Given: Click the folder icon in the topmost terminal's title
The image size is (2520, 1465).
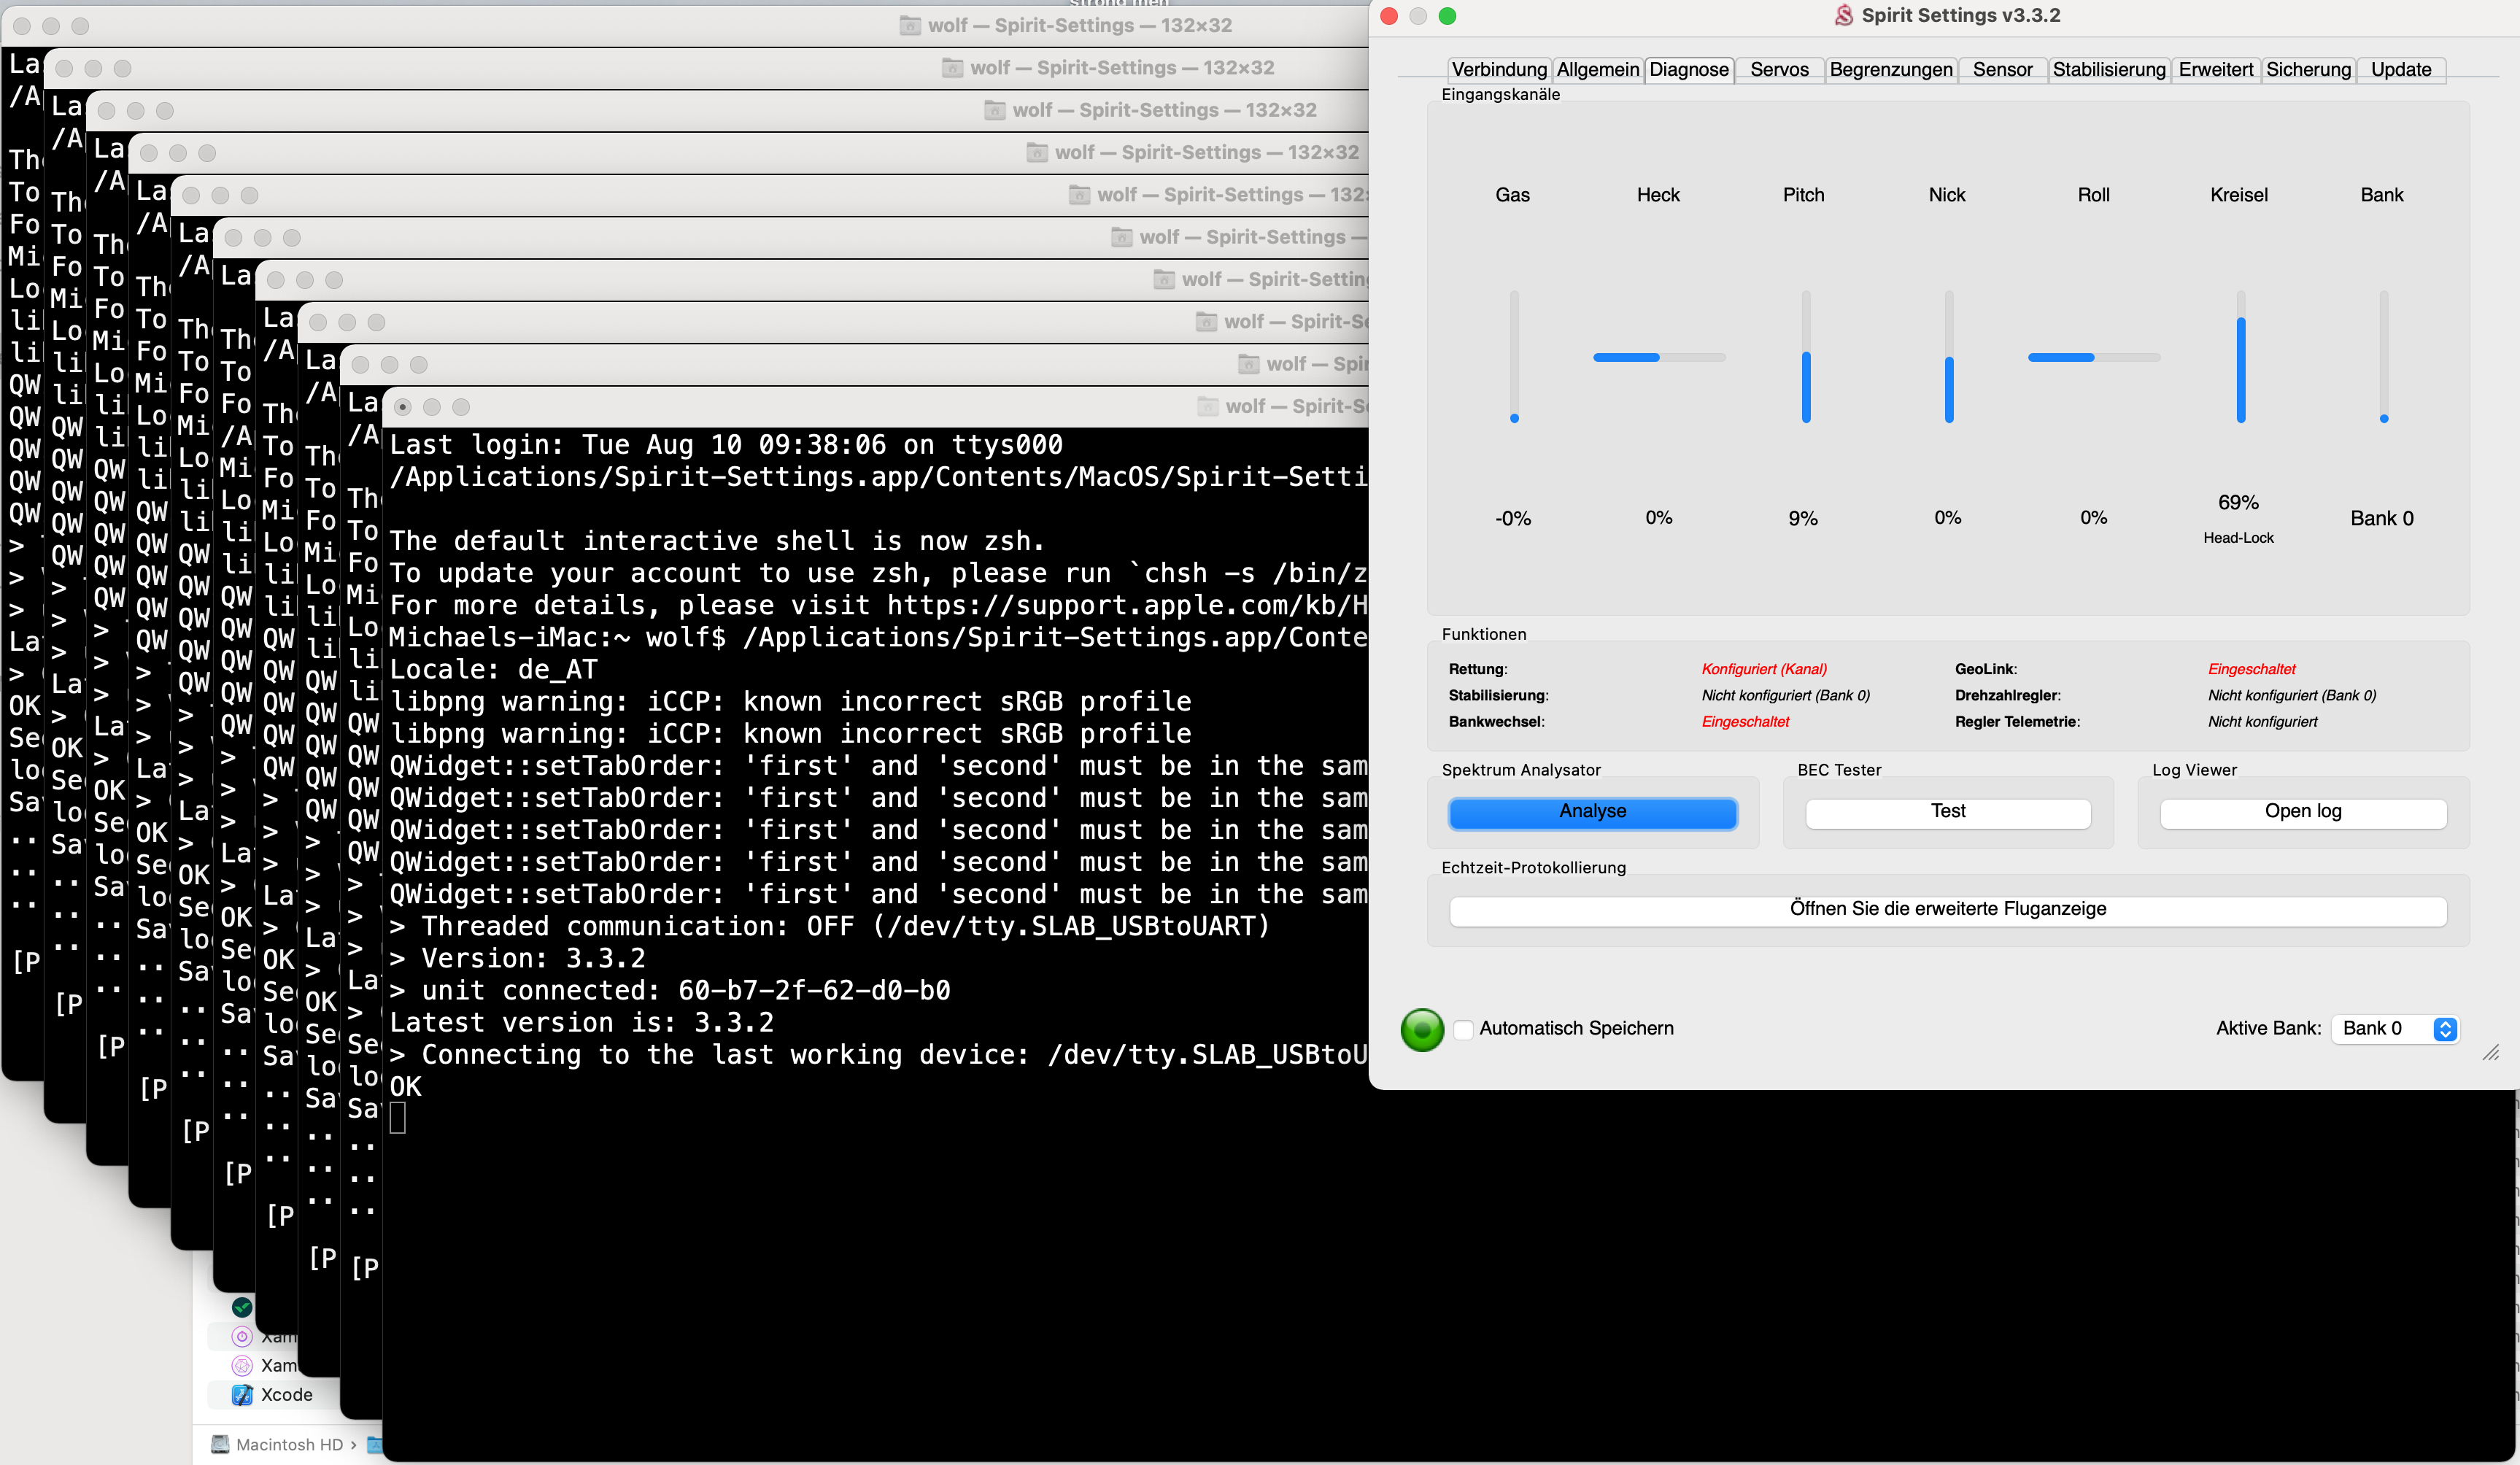Looking at the screenshot, I should coord(909,25).
